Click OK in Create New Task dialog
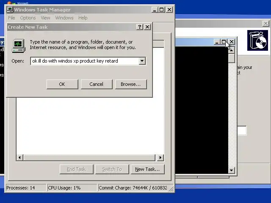This screenshot has height=203, width=271. pos(62,84)
